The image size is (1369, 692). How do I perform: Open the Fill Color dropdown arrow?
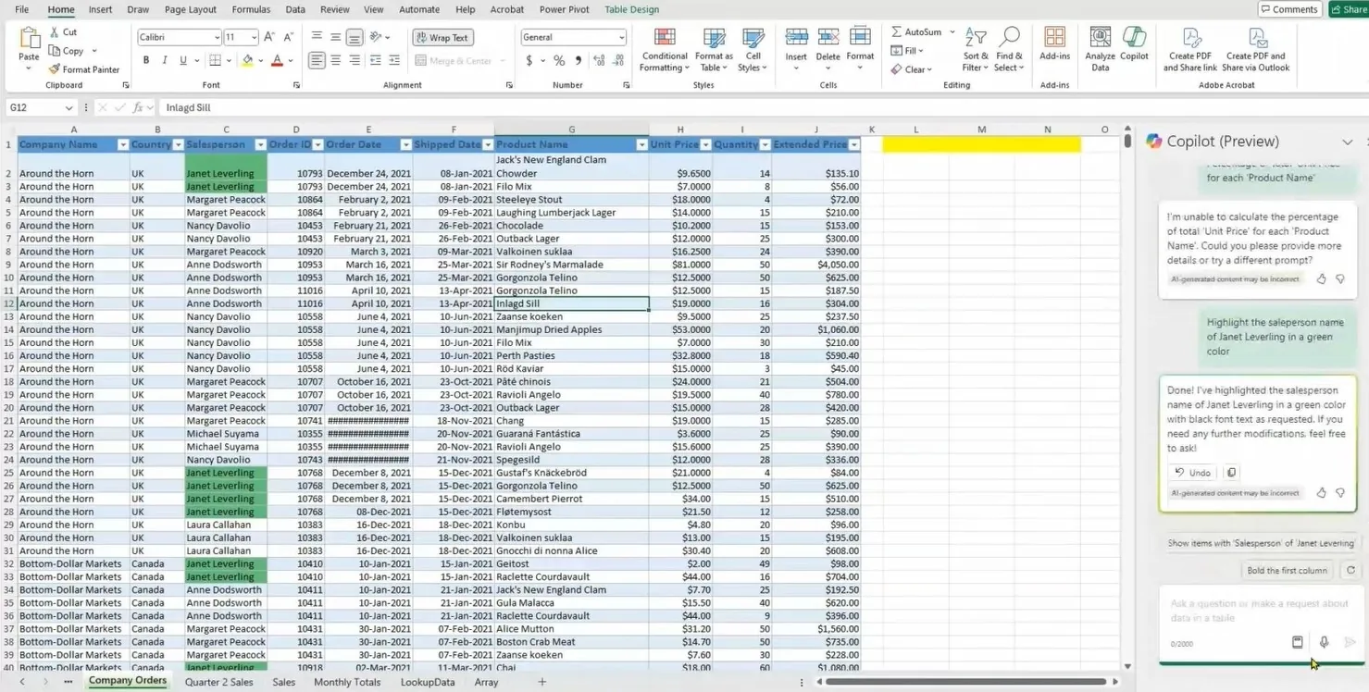pos(261,61)
